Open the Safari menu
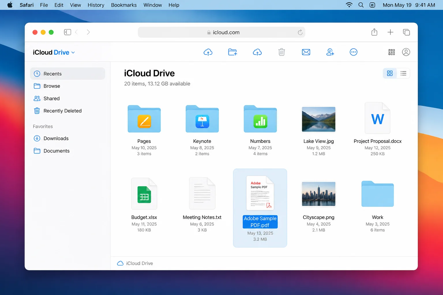Viewport: 443px width, 295px height. [x=27, y=5]
